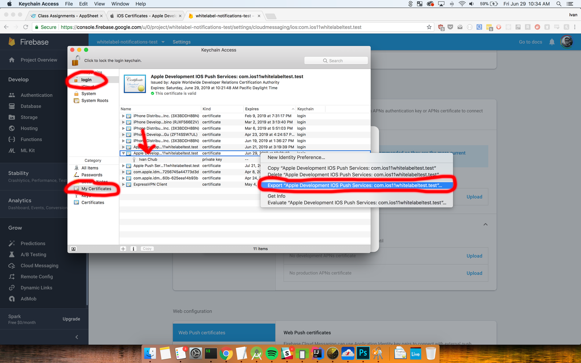Sort by the Expires column header
The width and height of the screenshot is (581, 363).
click(x=269, y=109)
